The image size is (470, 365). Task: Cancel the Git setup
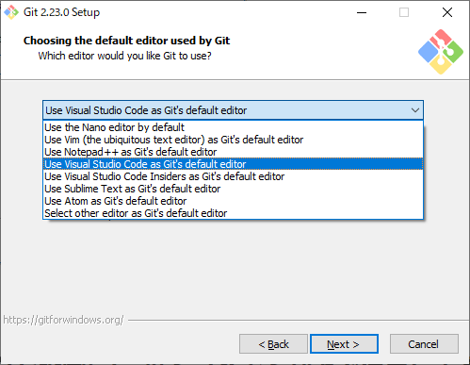click(x=424, y=344)
